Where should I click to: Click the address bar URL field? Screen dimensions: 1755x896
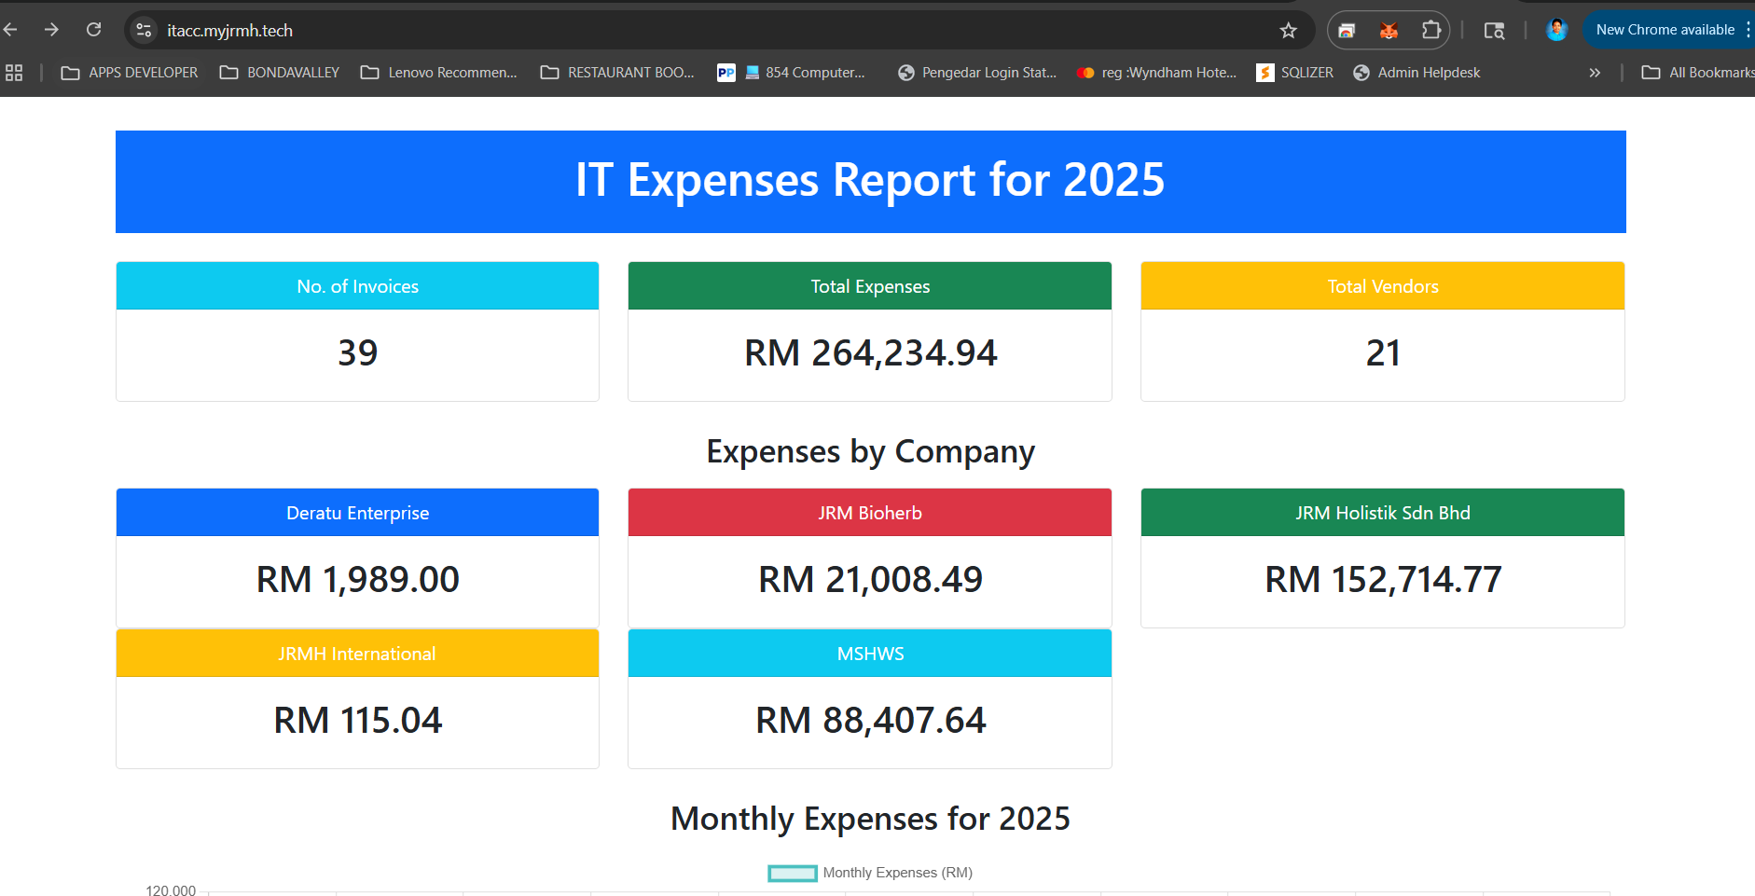point(653,31)
